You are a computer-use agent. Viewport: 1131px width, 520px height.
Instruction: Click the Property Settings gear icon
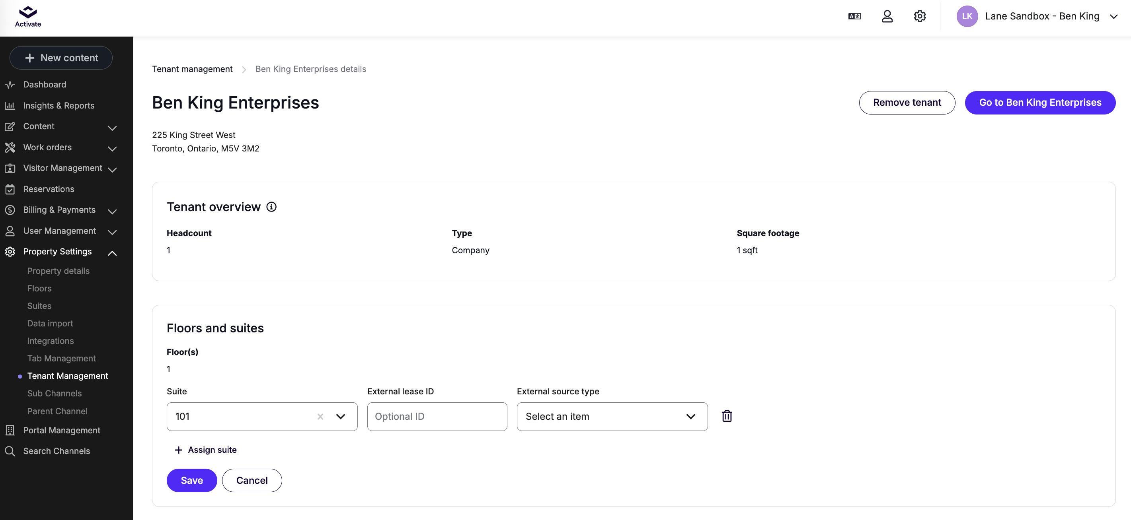click(x=10, y=252)
